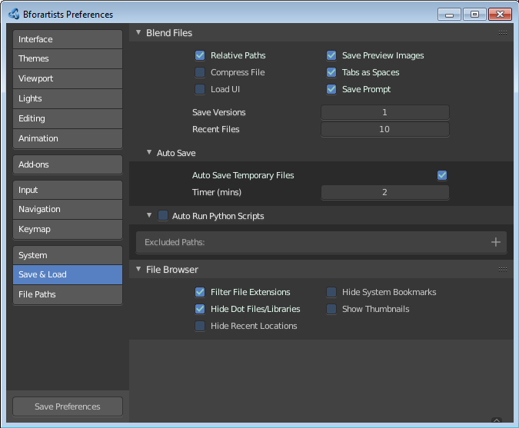The height and width of the screenshot is (428, 519).
Task: Enable Compress File checkbox
Action: click(x=200, y=72)
